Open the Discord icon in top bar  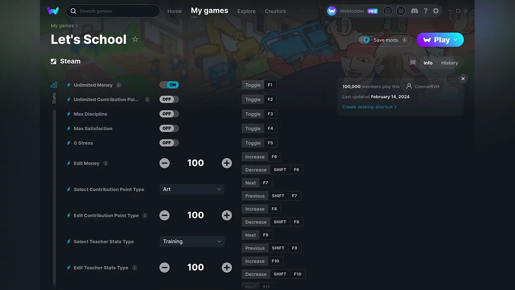pos(414,11)
